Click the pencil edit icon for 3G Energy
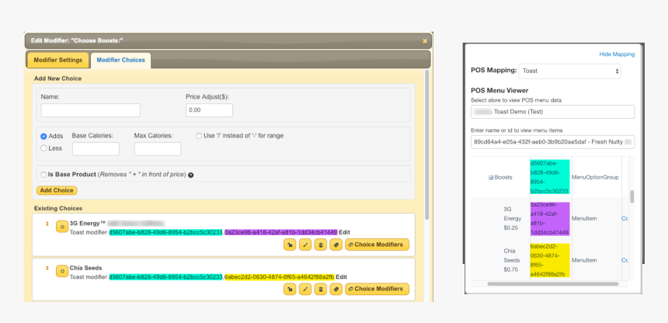The height and width of the screenshot is (323, 668). coord(305,245)
